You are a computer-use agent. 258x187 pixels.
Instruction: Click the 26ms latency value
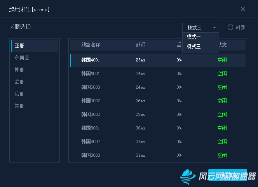[140, 101]
